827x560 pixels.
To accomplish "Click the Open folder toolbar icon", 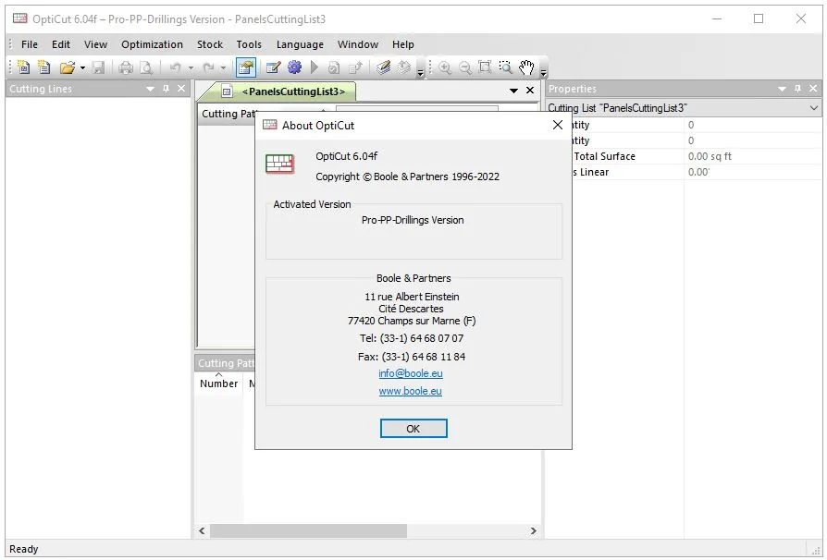I will (67, 67).
